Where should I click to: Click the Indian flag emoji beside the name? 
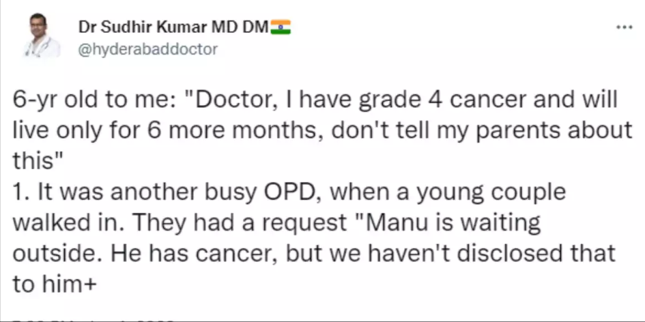pyautogui.click(x=281, y=27)
